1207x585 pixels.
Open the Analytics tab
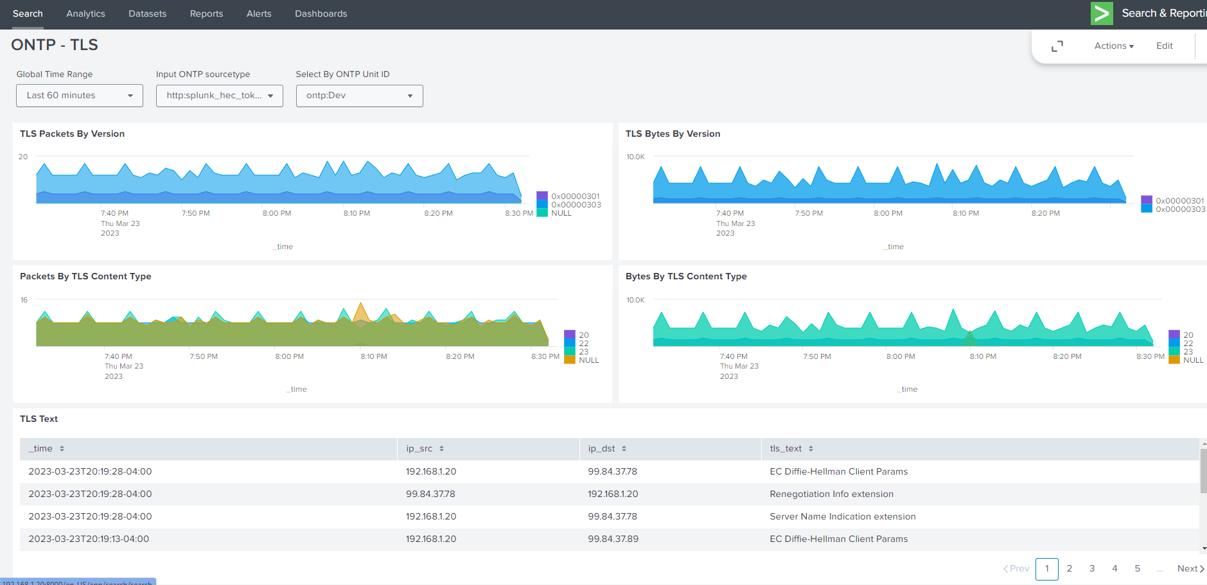pos(85,14)
